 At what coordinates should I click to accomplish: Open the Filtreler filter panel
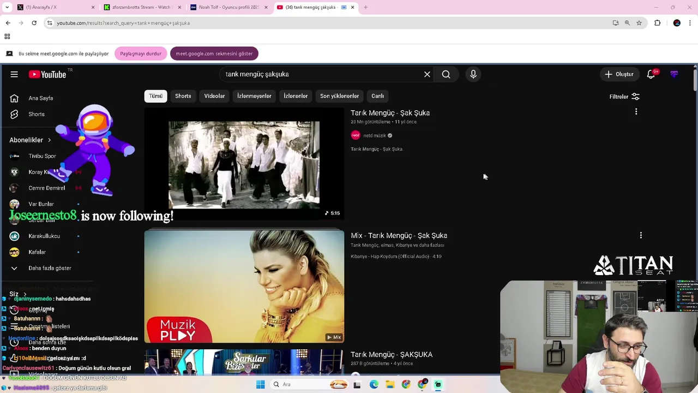(624, 97)
